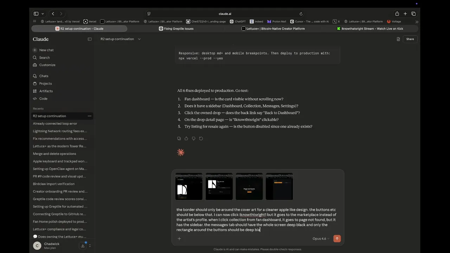Open Lightning Network routing fees chat
The height and width of the screenshot is (253, 450).
tap(60, 131)
